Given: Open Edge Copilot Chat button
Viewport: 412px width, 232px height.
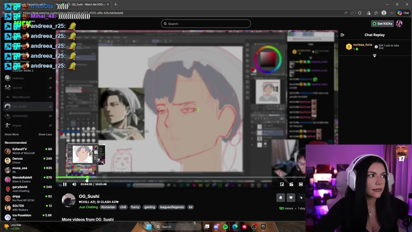Looking at the screenshot, I should (x=403, y=13).
